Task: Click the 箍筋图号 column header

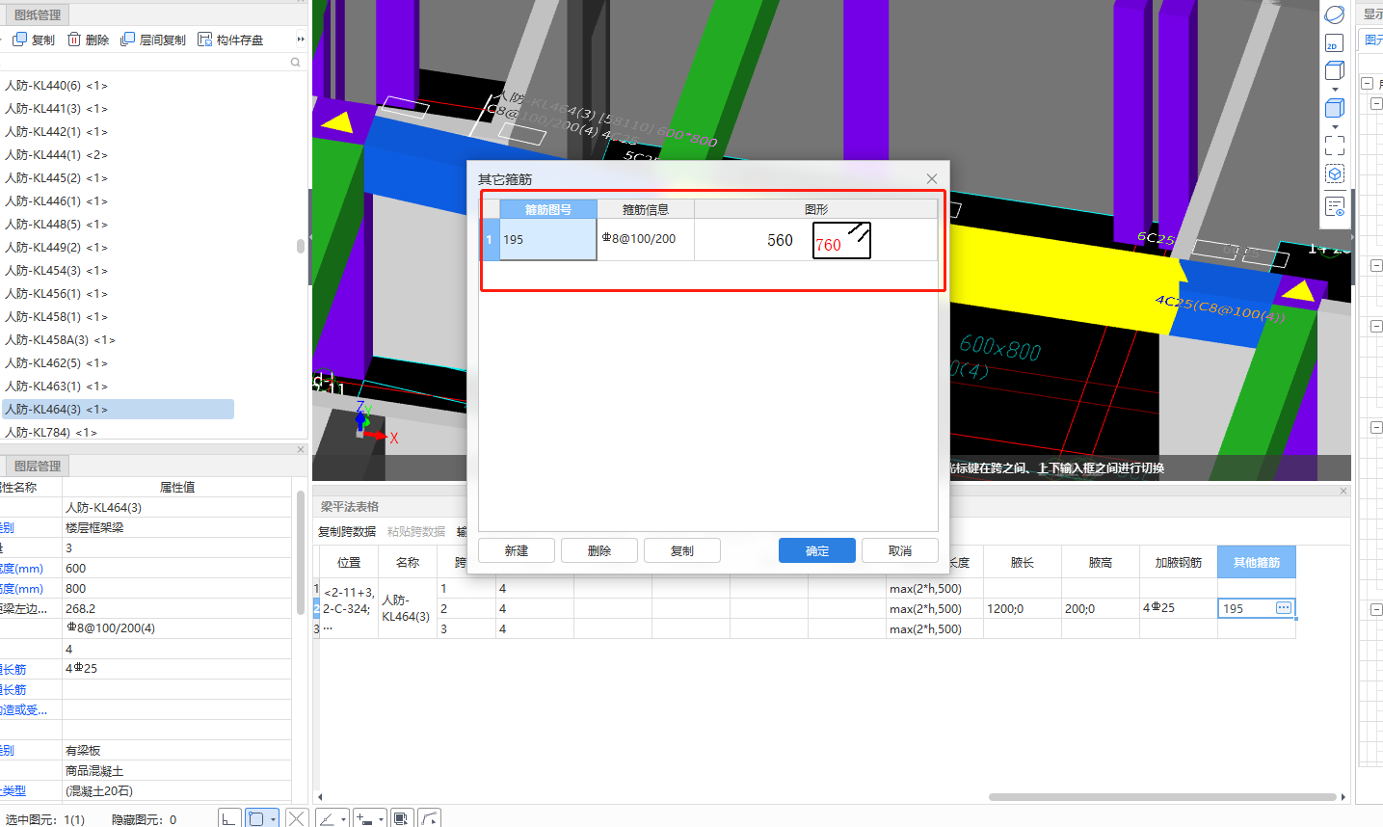Action: click(548, 209)
